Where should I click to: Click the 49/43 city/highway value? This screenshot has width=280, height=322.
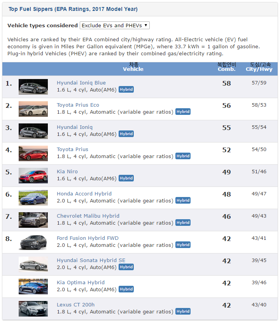coord(259,216)
